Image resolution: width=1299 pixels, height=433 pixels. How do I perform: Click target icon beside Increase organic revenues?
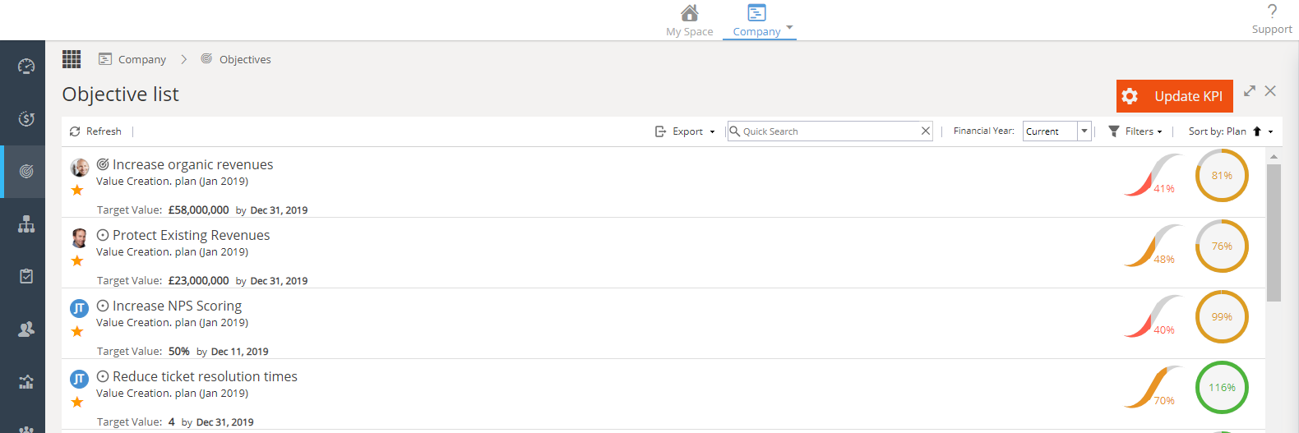pos(103,164)
